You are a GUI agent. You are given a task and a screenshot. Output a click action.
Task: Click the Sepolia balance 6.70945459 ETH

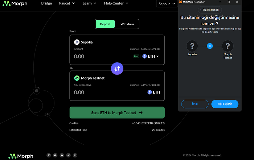pyautogui.click(x=145, y=49)
